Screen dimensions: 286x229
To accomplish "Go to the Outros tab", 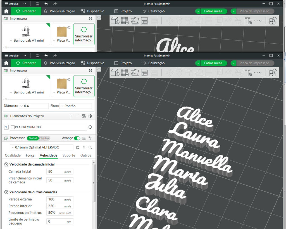I will pyautogui.click(x=86, y=155).
